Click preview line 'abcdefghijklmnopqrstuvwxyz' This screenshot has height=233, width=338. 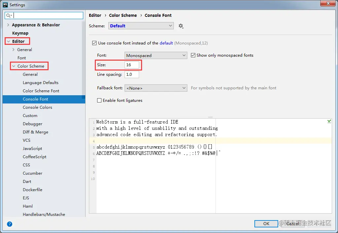click(154, 147)
